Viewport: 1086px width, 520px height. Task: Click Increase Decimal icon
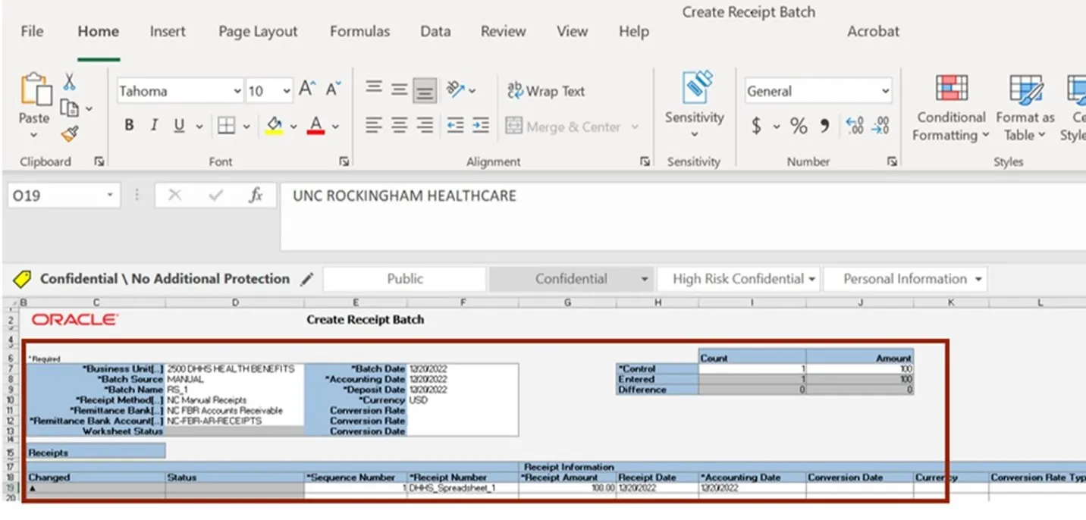[x=855, y=126]
